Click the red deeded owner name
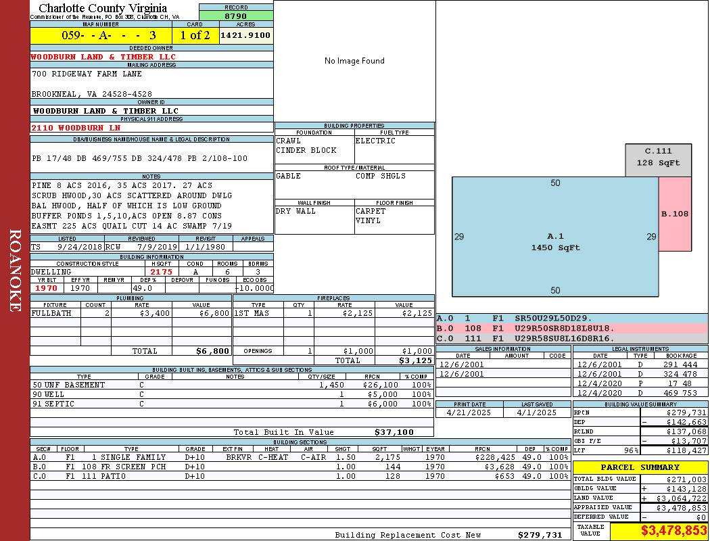The height and width of the screenshot is (541, 710). pyautogui.click(x=103, y=57)
